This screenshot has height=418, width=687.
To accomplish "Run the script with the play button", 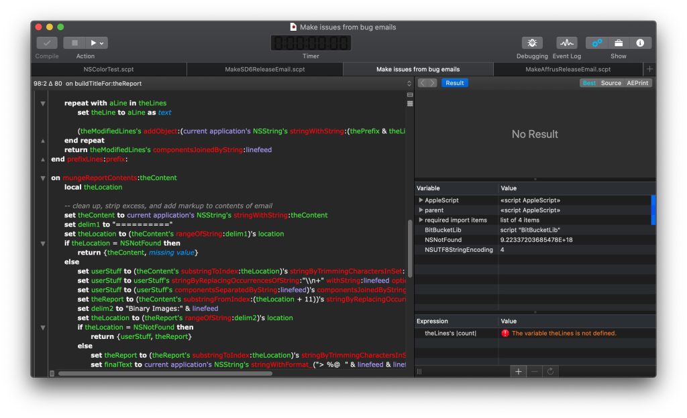I will 95,43.
